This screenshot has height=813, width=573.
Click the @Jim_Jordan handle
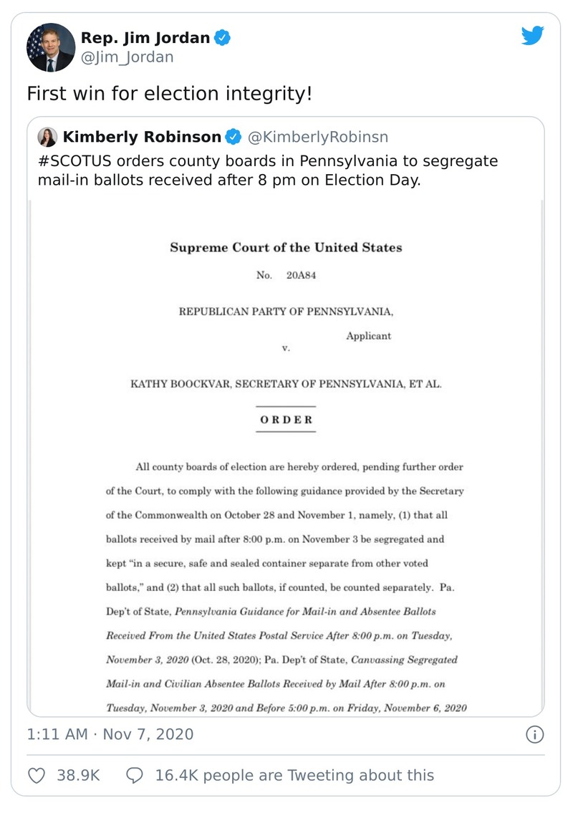[x=127, y=57]
